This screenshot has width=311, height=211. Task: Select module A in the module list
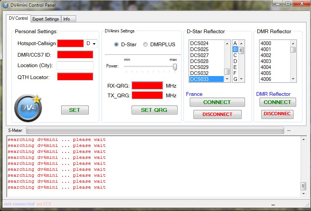[235, 43]
